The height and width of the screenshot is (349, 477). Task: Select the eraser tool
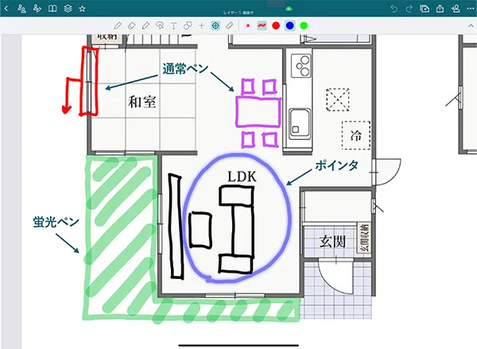click(x=132, y=26)
